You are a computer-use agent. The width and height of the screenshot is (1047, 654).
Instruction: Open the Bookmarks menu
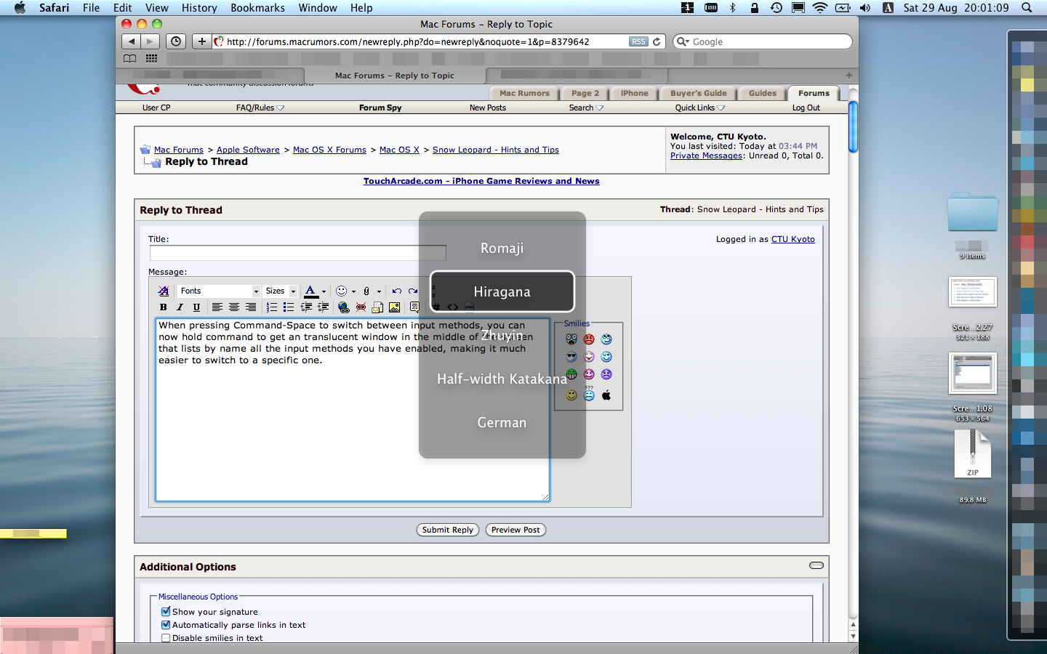(x=257, y=7)
